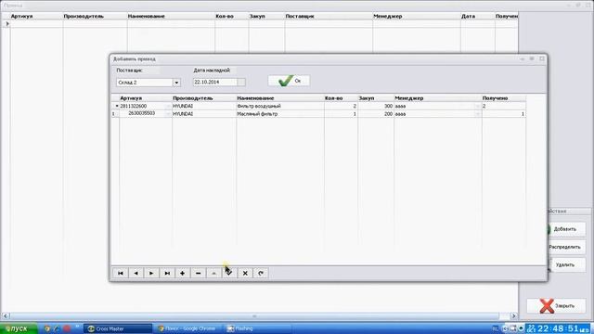Open Менеджер dropdown in first row
The image size is (594, 334).
[478, 107]
